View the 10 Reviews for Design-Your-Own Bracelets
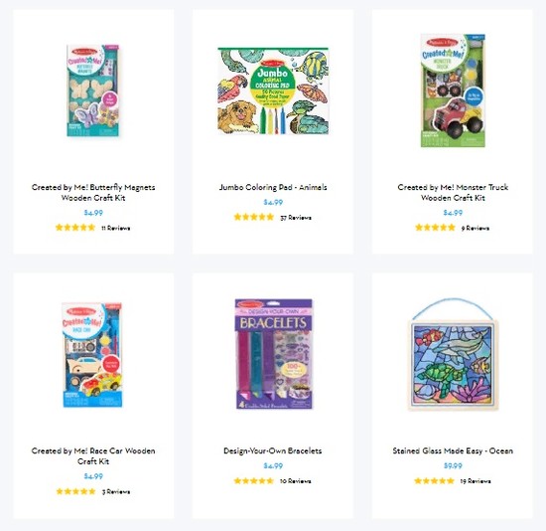The image size is (546, 531). 296,481
